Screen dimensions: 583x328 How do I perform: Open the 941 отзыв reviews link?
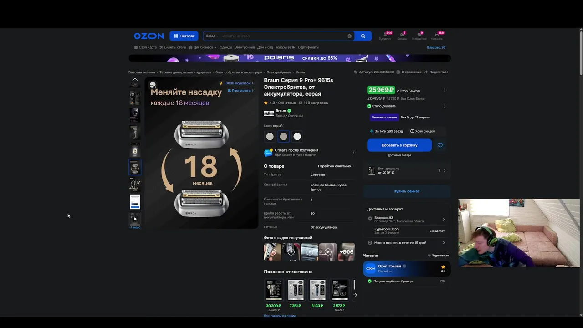(x=287, y=103)
